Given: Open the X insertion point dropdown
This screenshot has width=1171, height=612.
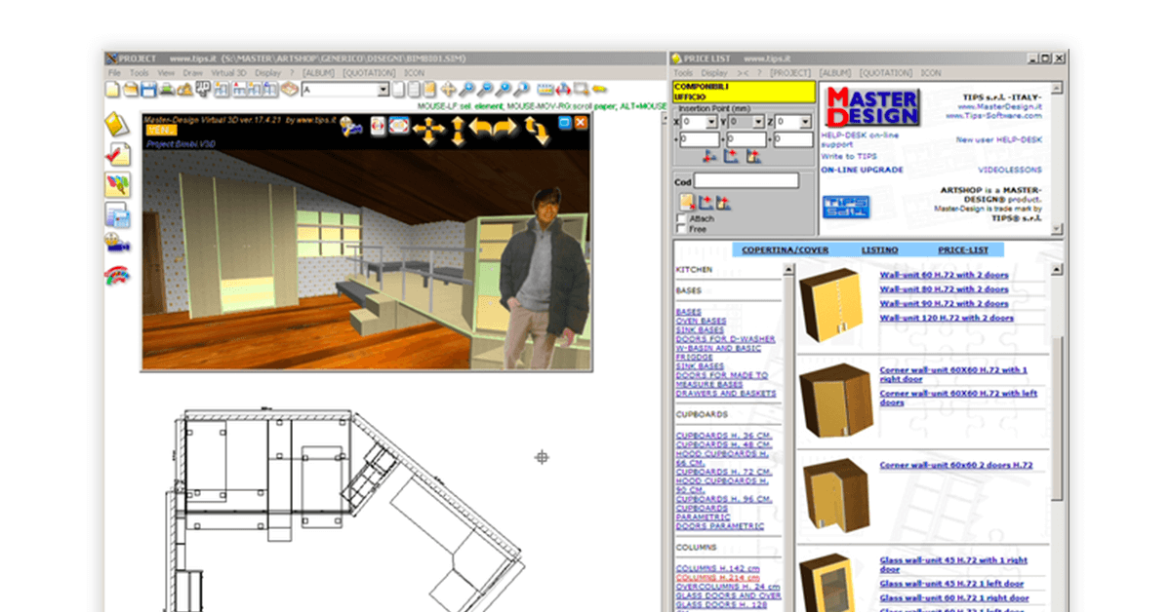Looking at the screenshot, I should 711,122.
